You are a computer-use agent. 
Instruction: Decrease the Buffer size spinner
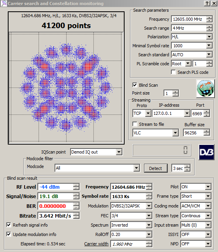coord(207,134)
